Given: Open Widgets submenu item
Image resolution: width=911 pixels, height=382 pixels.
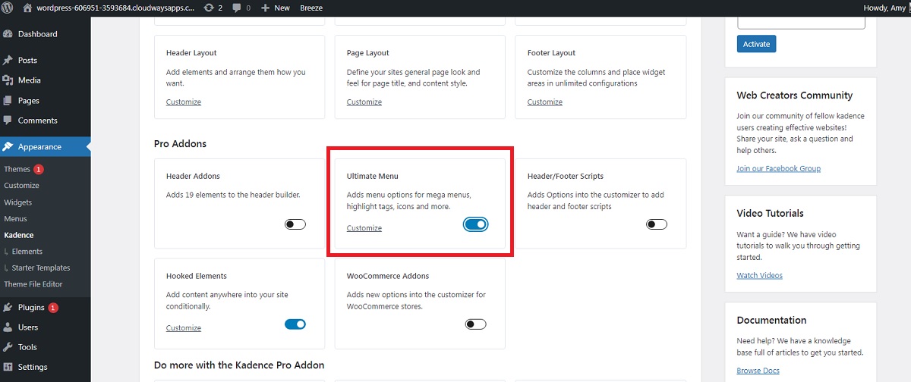Looking at the screenshot, I should click(x=18, y=202).
